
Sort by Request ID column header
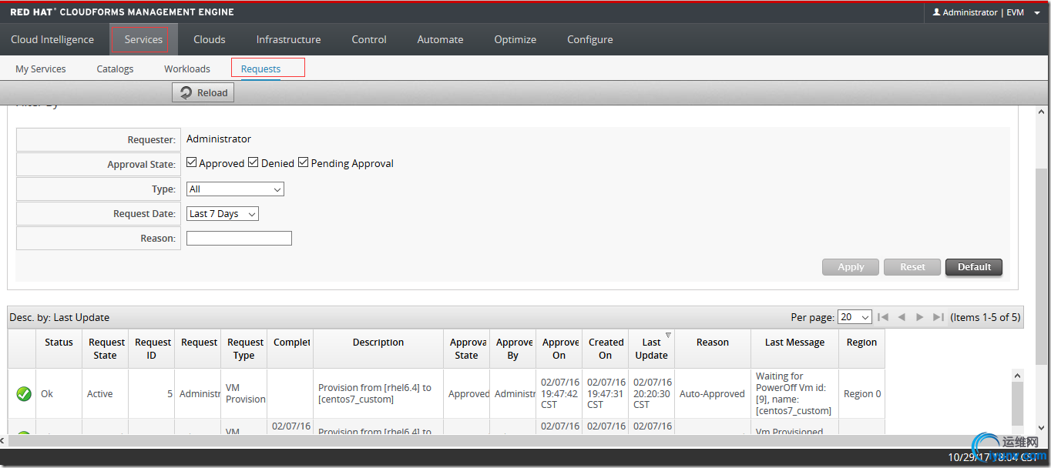[x=153, y=349]
